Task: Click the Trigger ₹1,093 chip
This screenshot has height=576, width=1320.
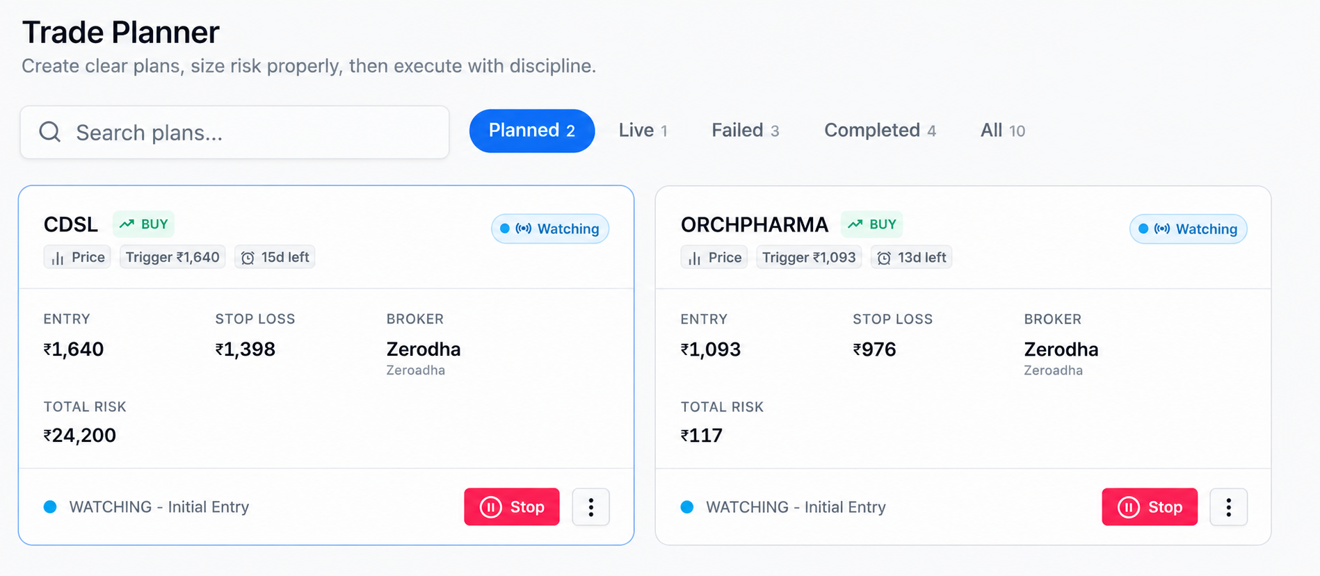Action: point(809,257)
